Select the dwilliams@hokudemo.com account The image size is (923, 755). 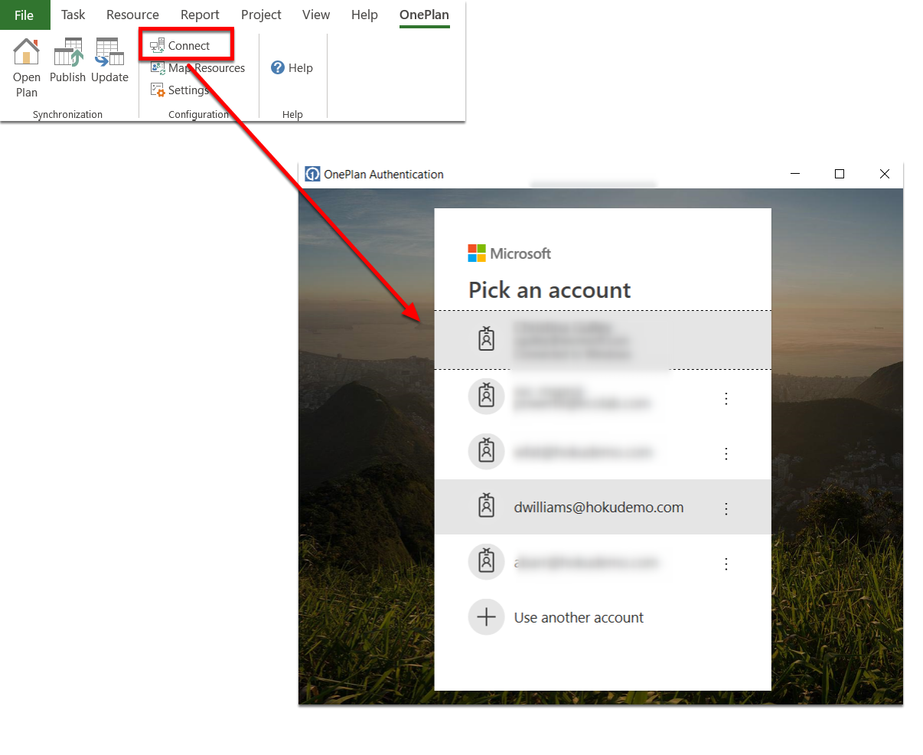pyautogui.click(x=603, y=507)
